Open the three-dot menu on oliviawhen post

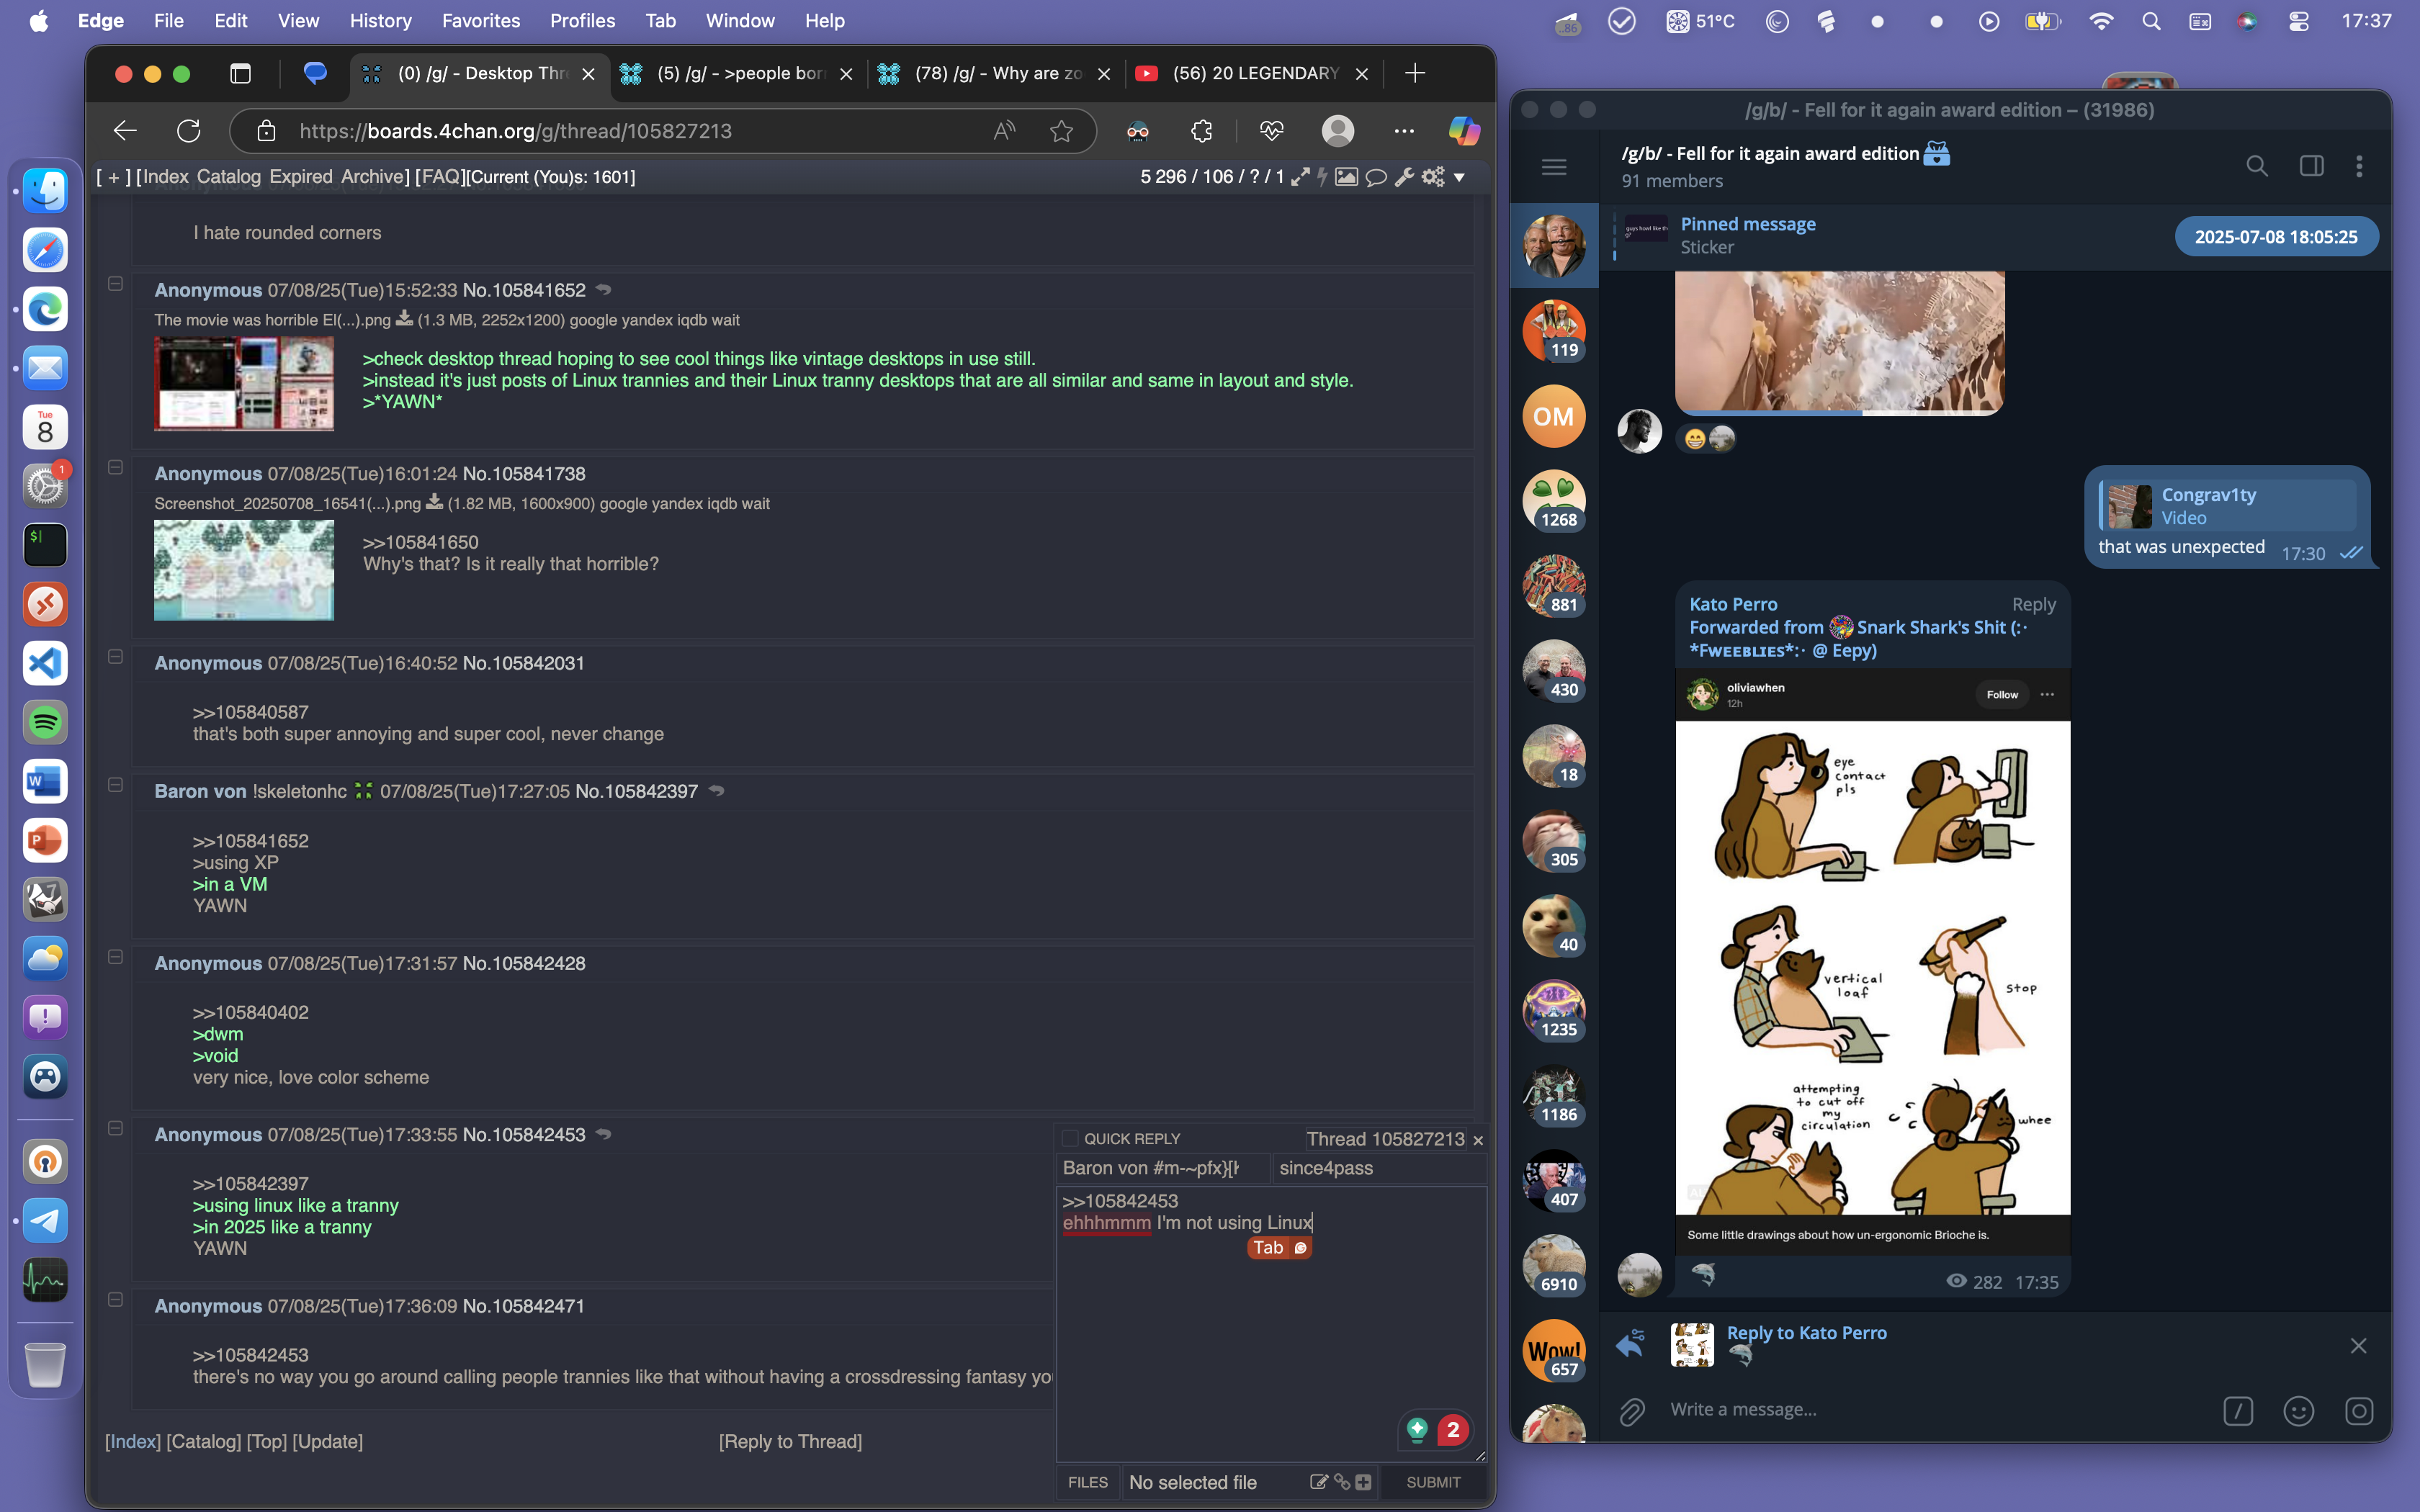[2047, 694]
